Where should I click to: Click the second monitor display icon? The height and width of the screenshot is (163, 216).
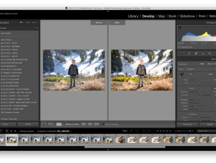click(1, 131)
